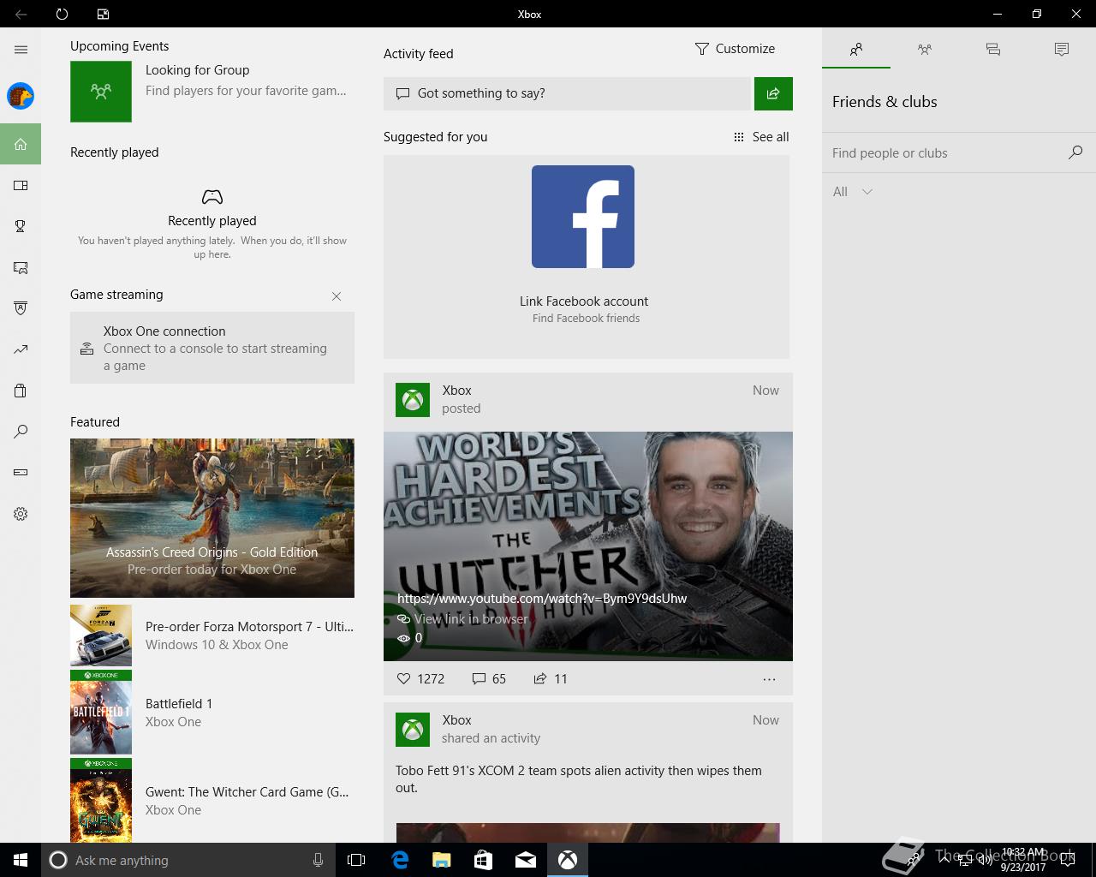
Task: Click Cortana Ask me anything box
Action: tap(187, 860)
